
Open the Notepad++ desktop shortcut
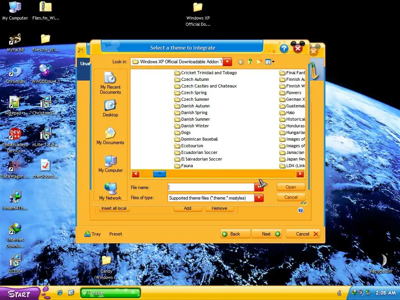coord(15,106)
